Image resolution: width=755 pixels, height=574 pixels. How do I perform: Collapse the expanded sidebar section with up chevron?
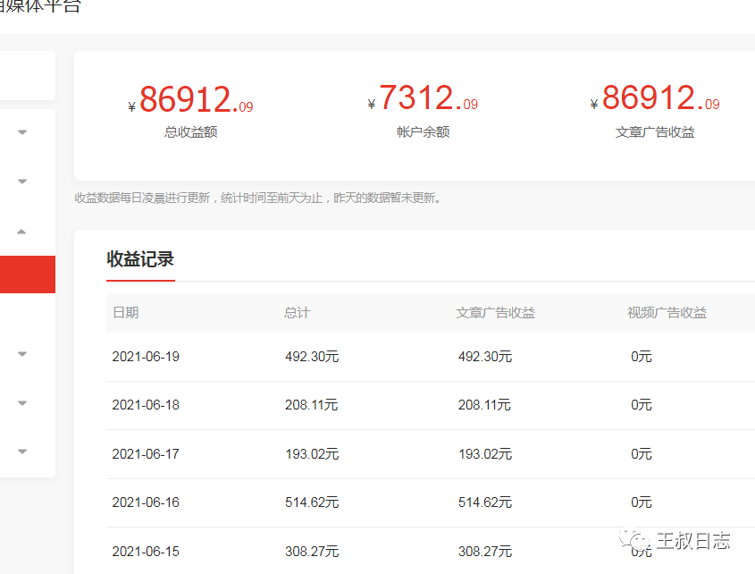click(x=21, y=232)
